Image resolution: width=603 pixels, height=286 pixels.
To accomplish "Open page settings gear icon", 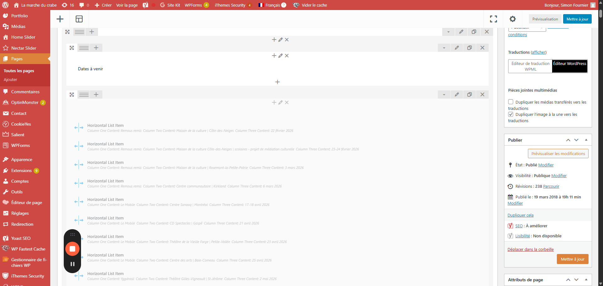I will 513,19.
